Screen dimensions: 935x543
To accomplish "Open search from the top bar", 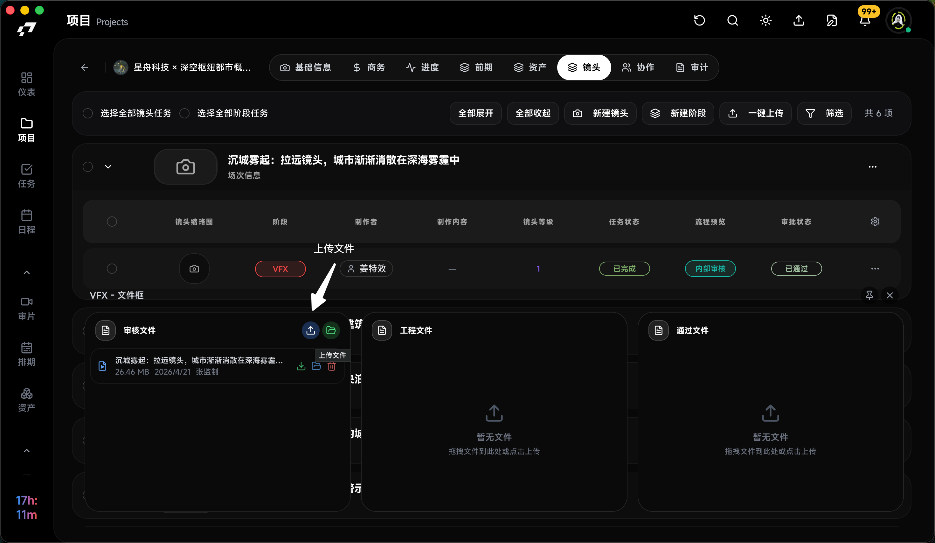I will tap(732, 20).
